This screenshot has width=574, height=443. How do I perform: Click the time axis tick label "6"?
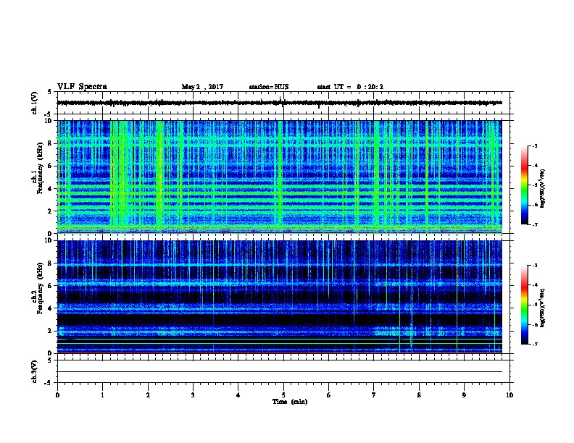[x=329, y=395]
